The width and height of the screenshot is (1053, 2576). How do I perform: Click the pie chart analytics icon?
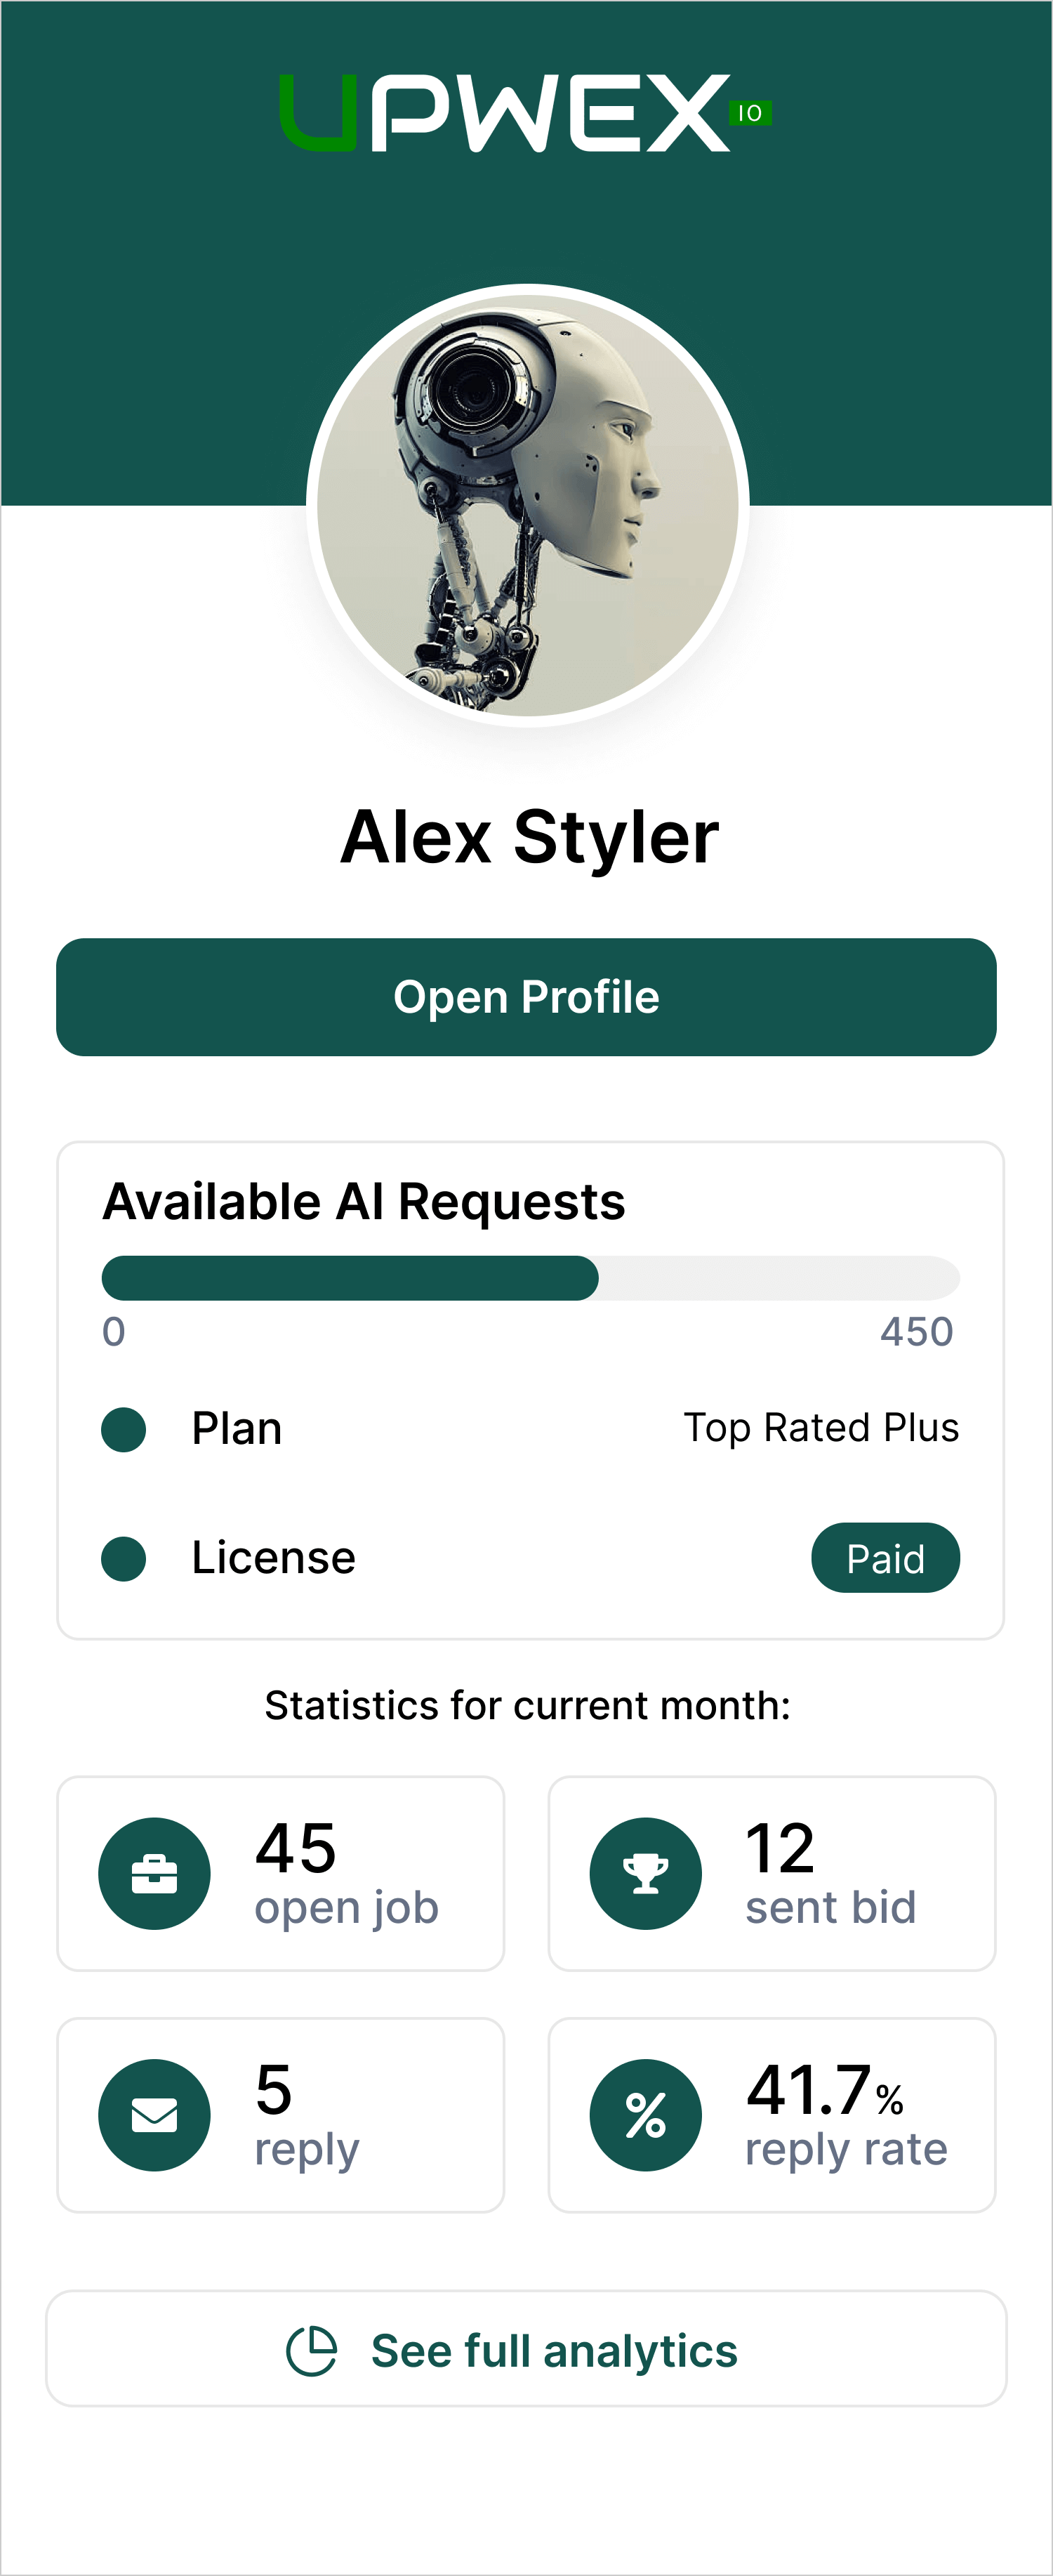point(311,2350)
